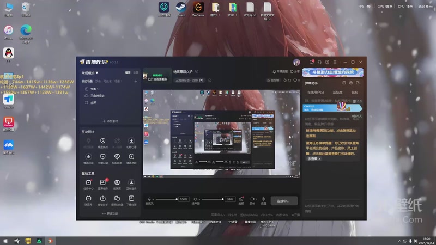Select the 竖屏 portrait option
This screenshot has width=436, height=245.
(x=136, y=72)
